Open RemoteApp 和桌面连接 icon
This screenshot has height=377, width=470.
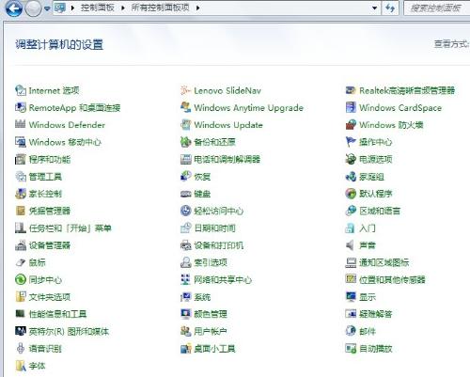(x=21, y=108)
